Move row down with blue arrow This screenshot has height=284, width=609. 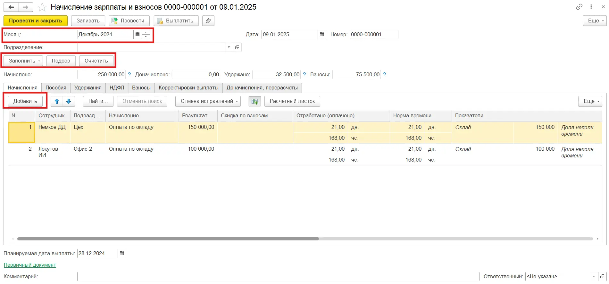[69, 101]
